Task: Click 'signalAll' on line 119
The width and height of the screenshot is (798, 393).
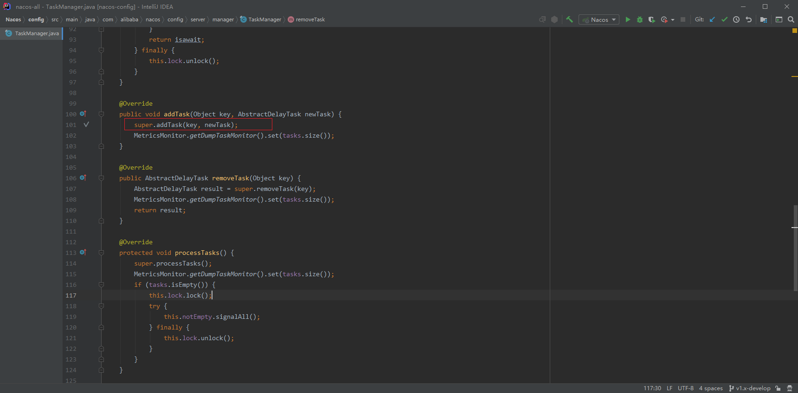Action: click(x=232, y=317)
